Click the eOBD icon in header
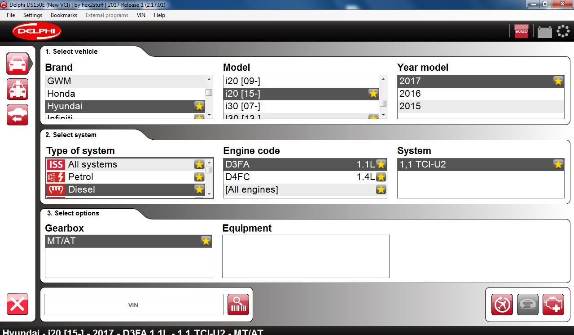574x335 pixels. pos(521,31)
